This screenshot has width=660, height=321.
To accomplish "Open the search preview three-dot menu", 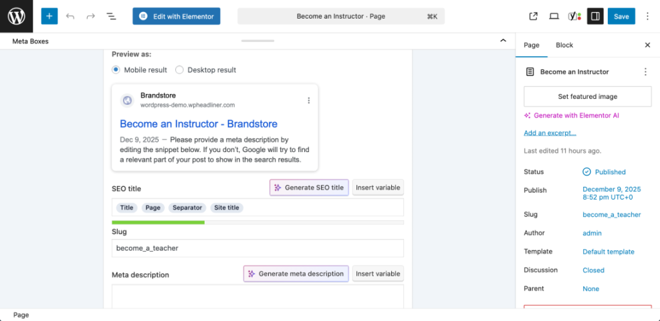I will click(x=308, y=100).
